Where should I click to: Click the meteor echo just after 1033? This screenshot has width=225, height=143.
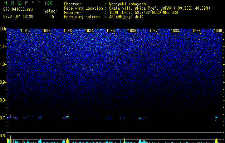pyautogui.click(x=68, y=117)
